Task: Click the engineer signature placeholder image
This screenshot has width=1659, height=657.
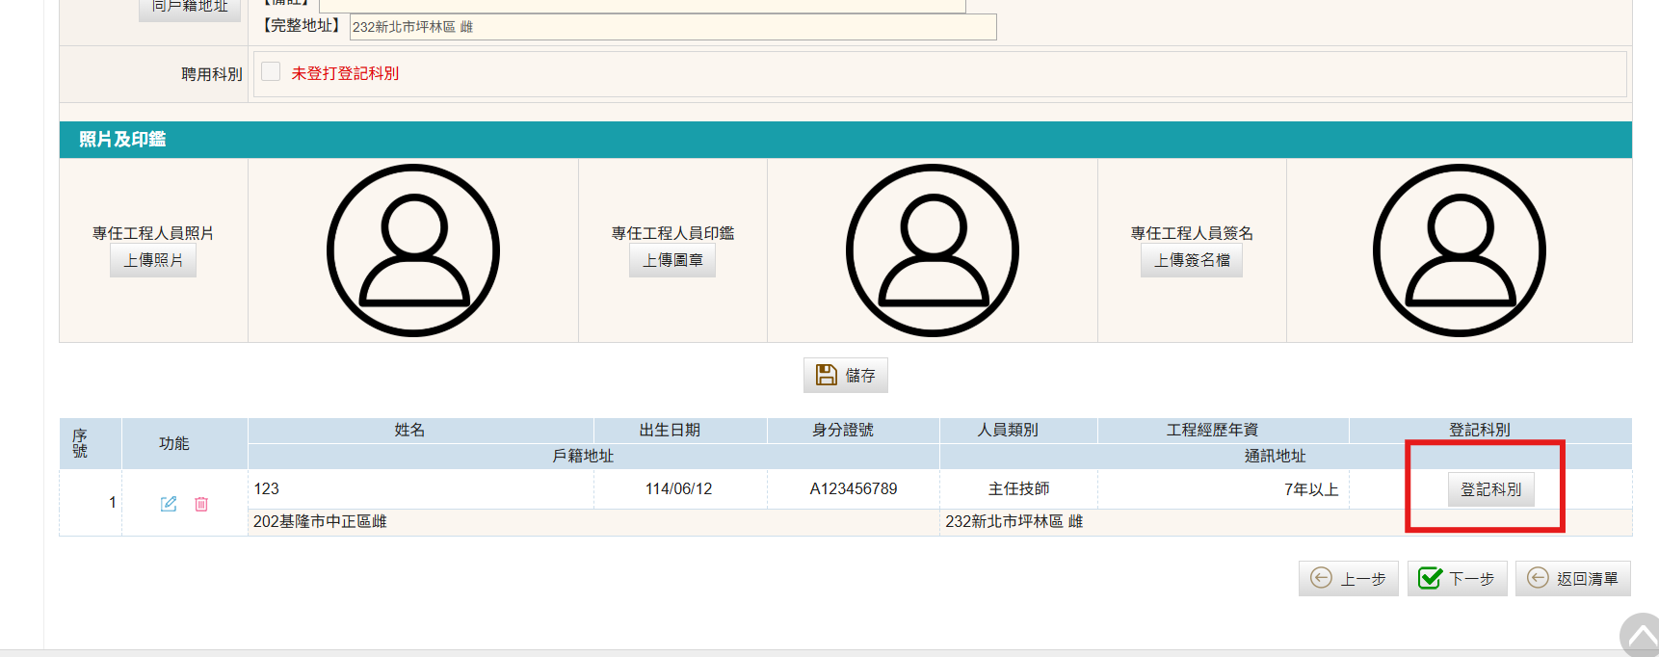Action: point(1459,250)
